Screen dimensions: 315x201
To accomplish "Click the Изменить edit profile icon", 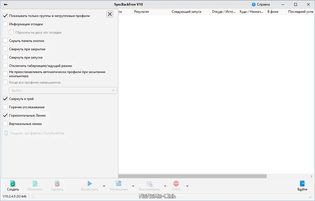I will tap(35, 184).
